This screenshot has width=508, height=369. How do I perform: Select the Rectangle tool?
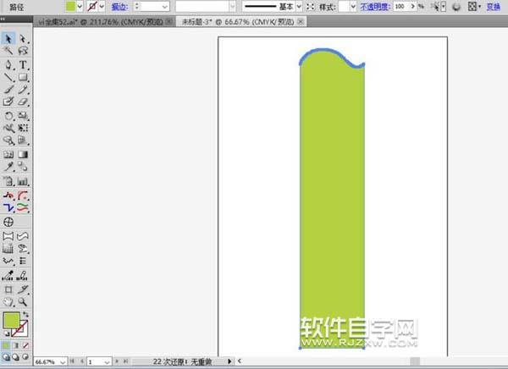pos(23,77)
